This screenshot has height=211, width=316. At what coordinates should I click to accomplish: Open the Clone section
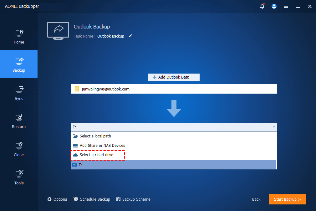click(19, 149)
